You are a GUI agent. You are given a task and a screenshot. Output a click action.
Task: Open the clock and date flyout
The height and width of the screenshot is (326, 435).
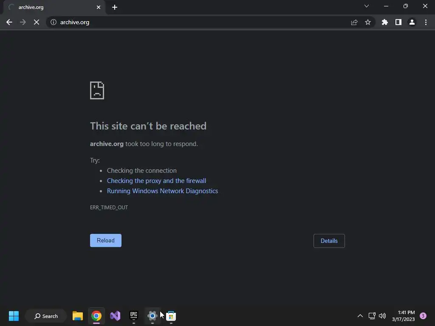pos(404,316)
